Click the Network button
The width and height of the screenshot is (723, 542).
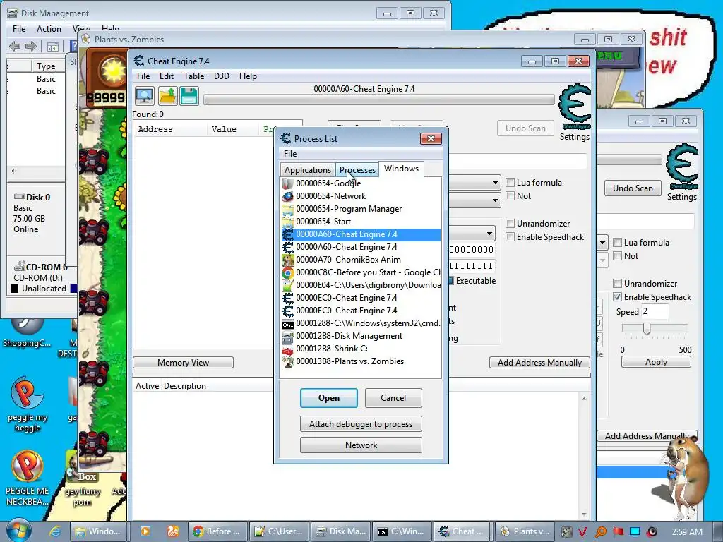point(361,445)
